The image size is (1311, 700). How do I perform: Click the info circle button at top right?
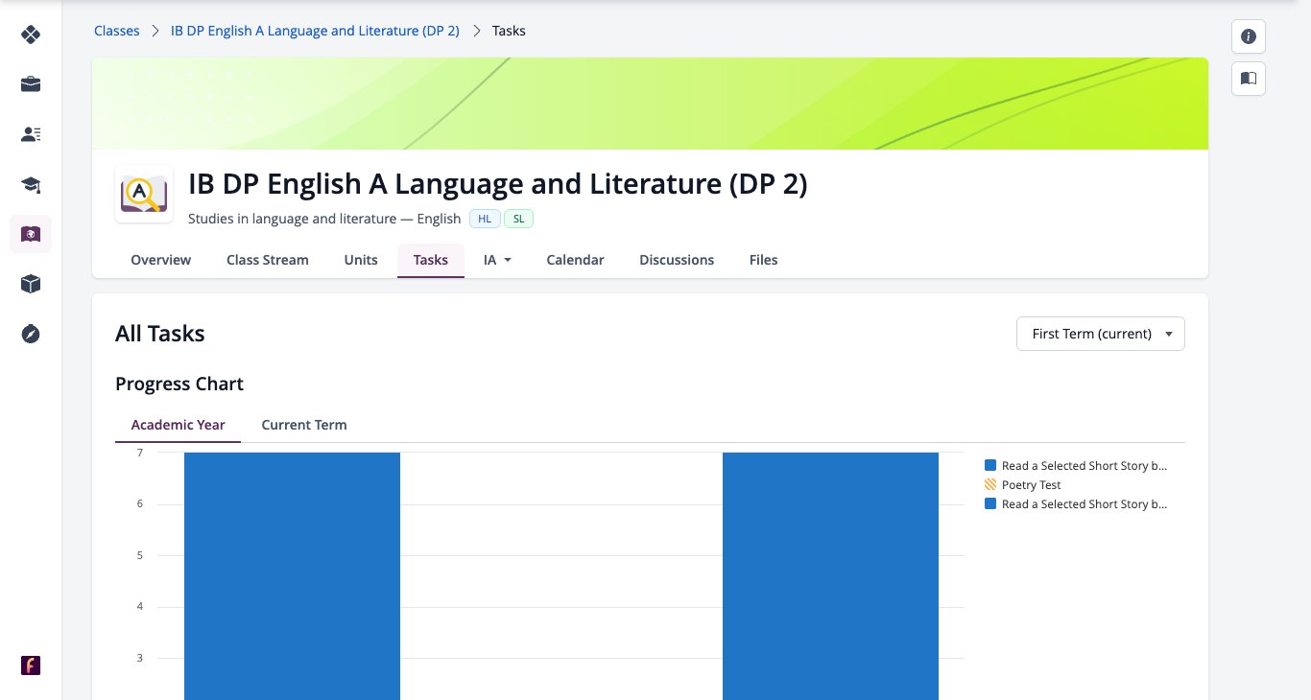pos(1249,36)
